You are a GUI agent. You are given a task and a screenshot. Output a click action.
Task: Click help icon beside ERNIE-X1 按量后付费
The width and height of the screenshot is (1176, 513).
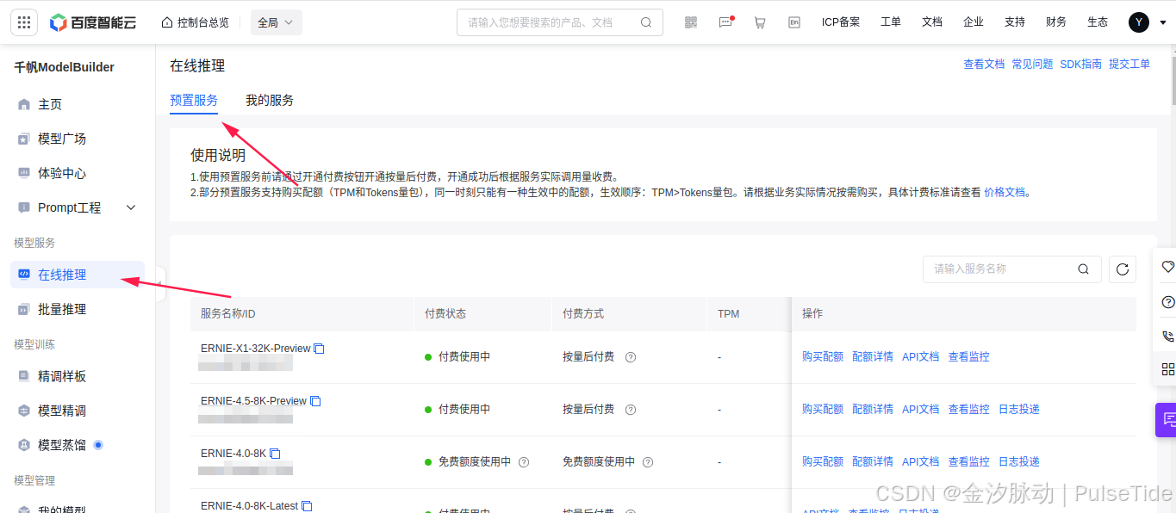(631, 357)
